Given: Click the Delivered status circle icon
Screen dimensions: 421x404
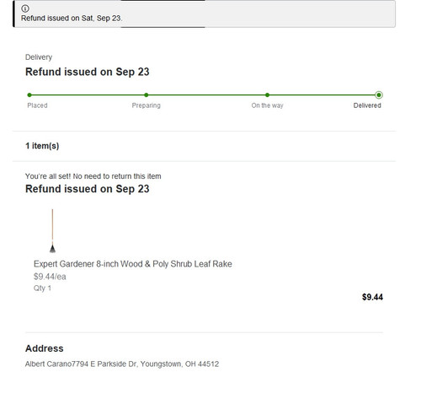Looking at the screenshot, I should pyautogui.click(x=379, y=95).
